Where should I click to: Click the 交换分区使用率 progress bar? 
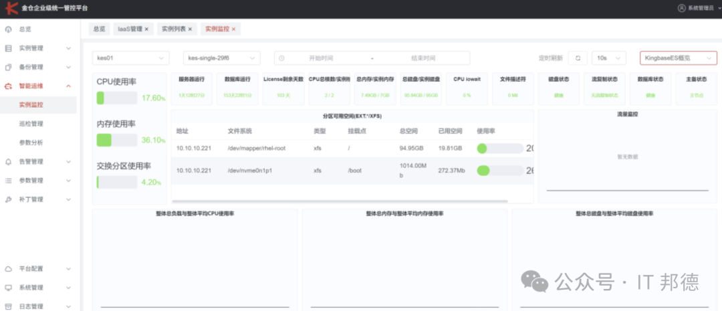[x=117, y=182]
